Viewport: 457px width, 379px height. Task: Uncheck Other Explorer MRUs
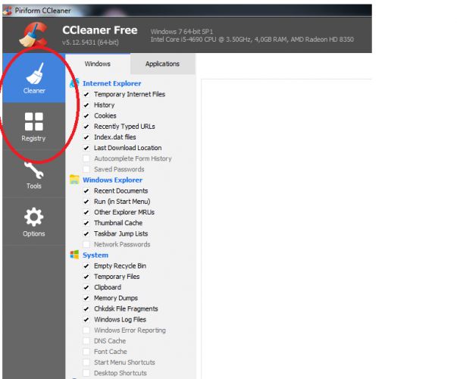pyautogui.click(x=86, y=212)
